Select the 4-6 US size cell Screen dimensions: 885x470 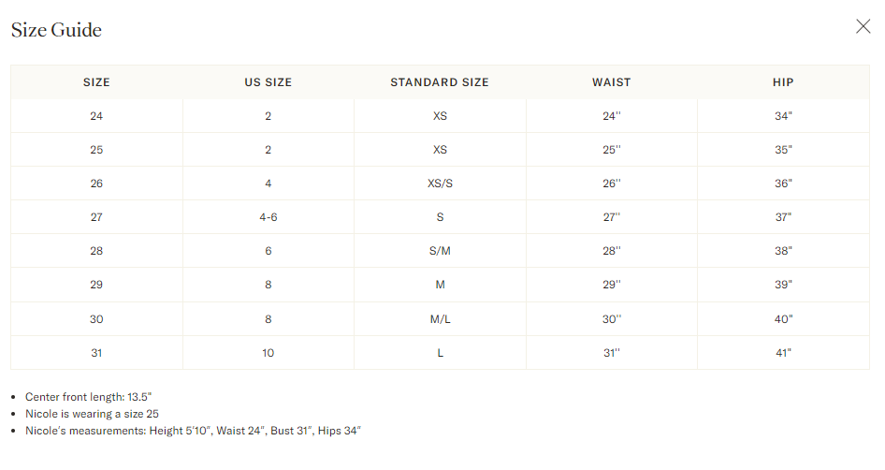268,217
